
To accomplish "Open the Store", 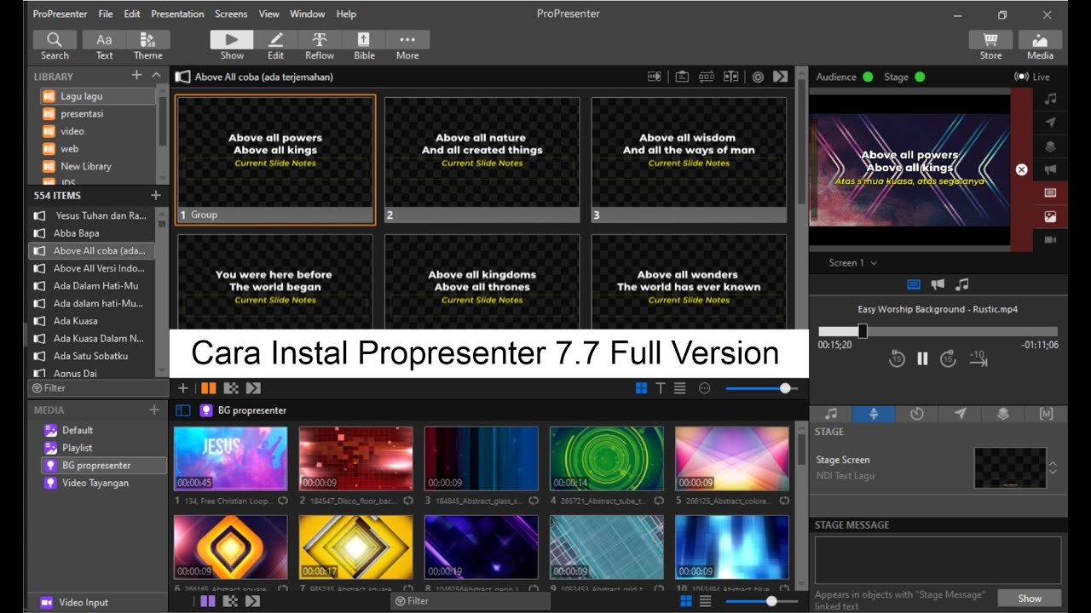I will click(x=990, y=45).
